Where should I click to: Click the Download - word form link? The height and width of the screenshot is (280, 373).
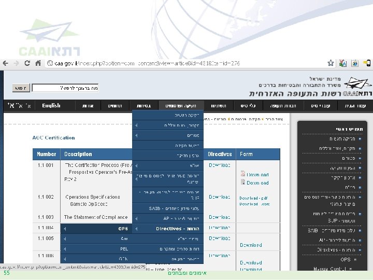(254, 204)
